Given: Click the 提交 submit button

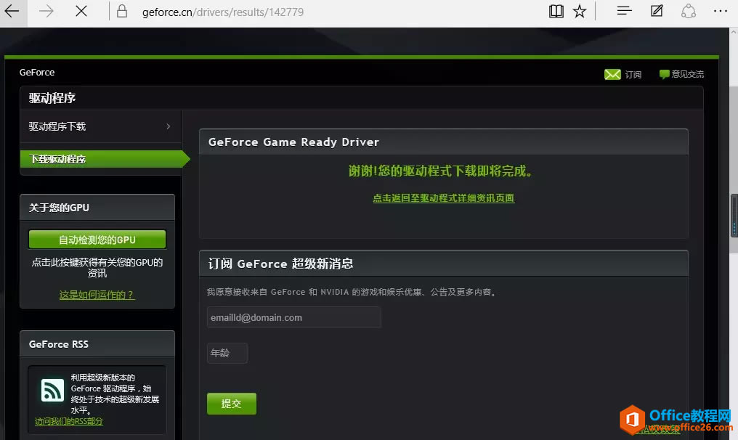Looking at the screenshot, I should (232, 404).
